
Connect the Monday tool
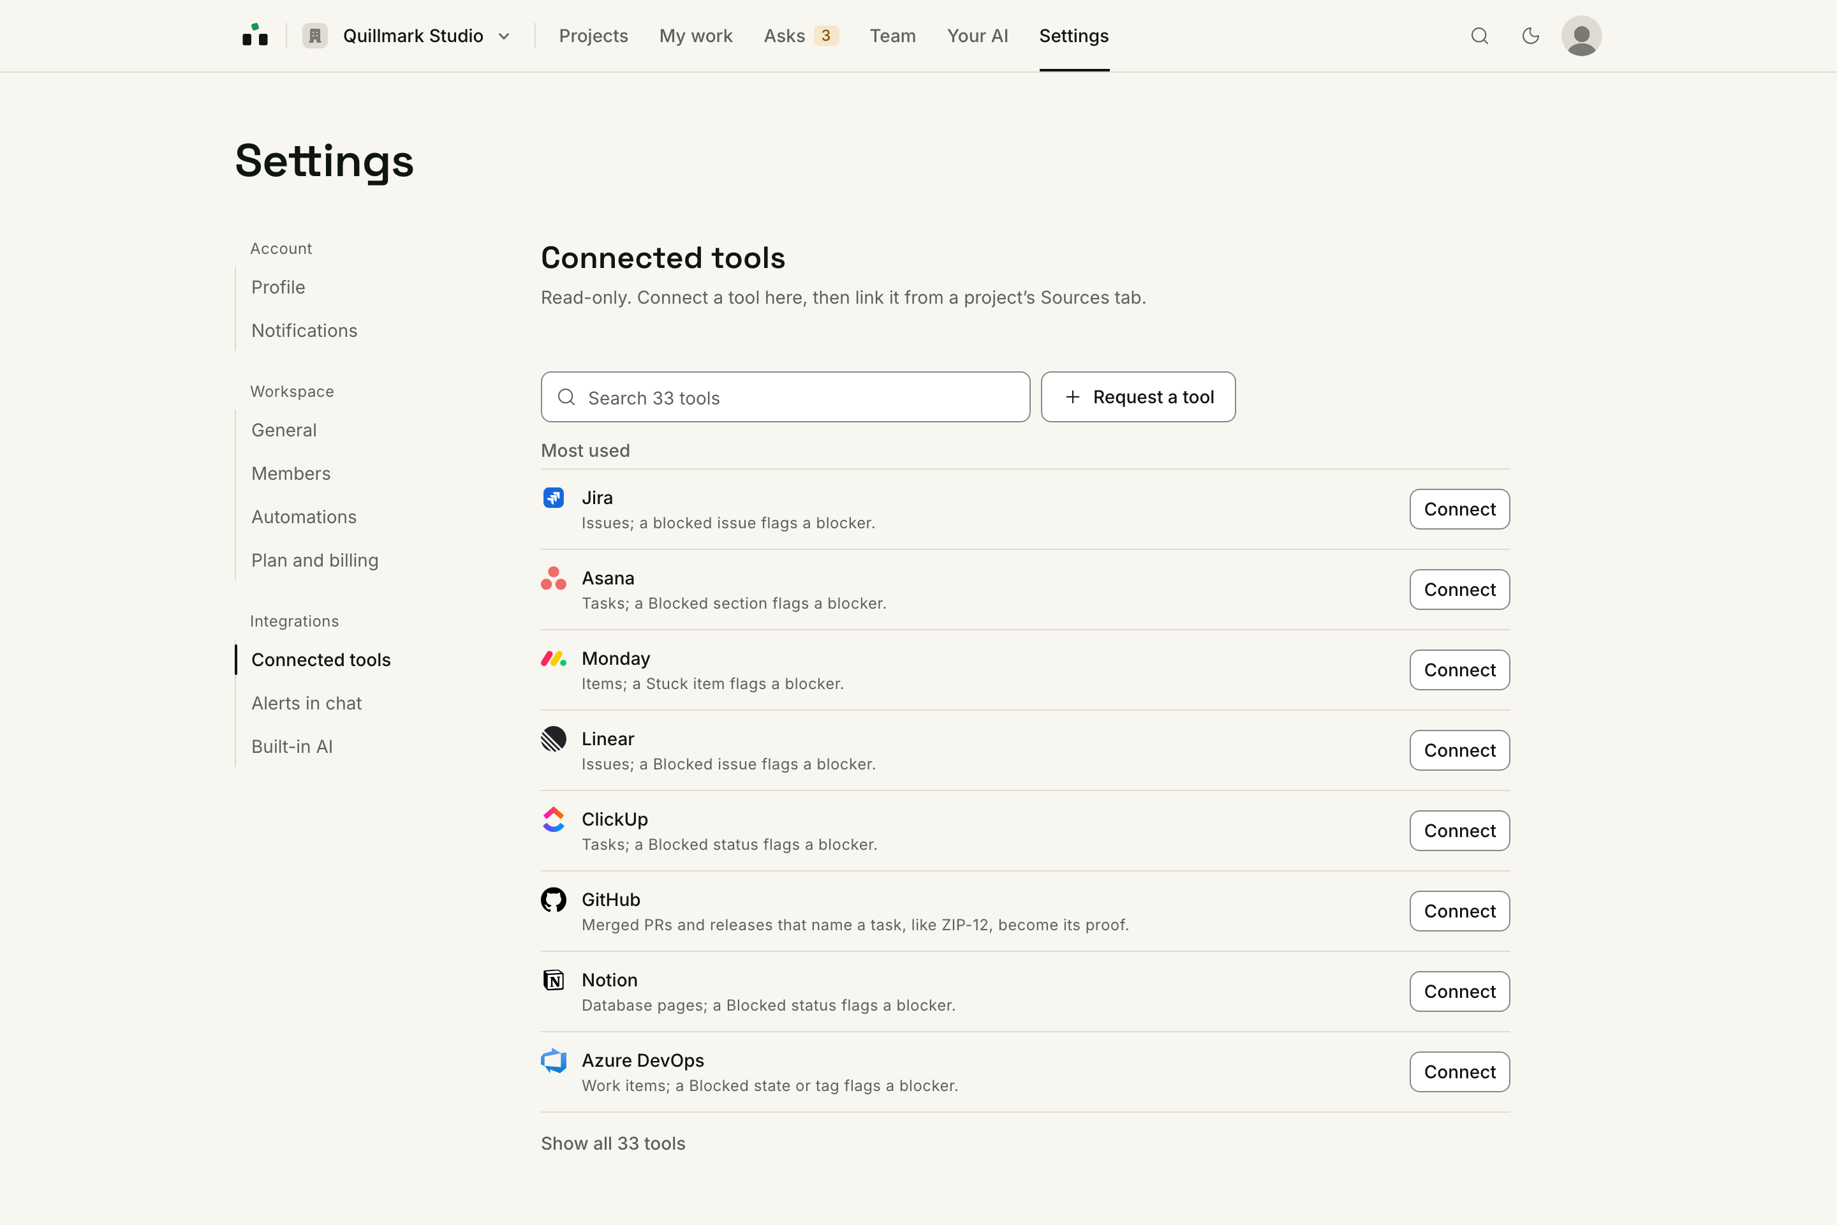pyautogui.click(x=1459, y=671)
